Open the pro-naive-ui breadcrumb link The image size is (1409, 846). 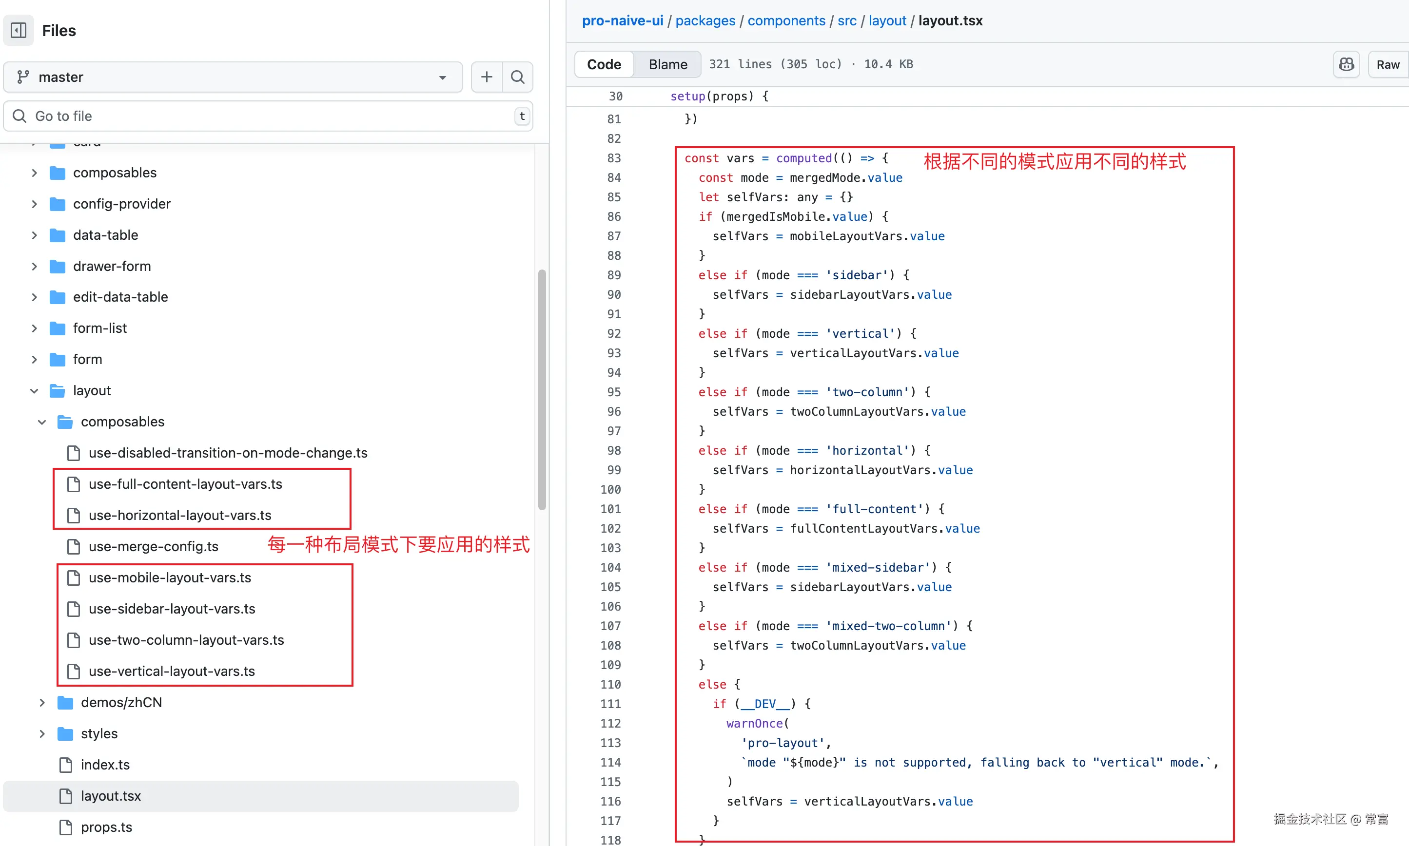tap(622, 20)
